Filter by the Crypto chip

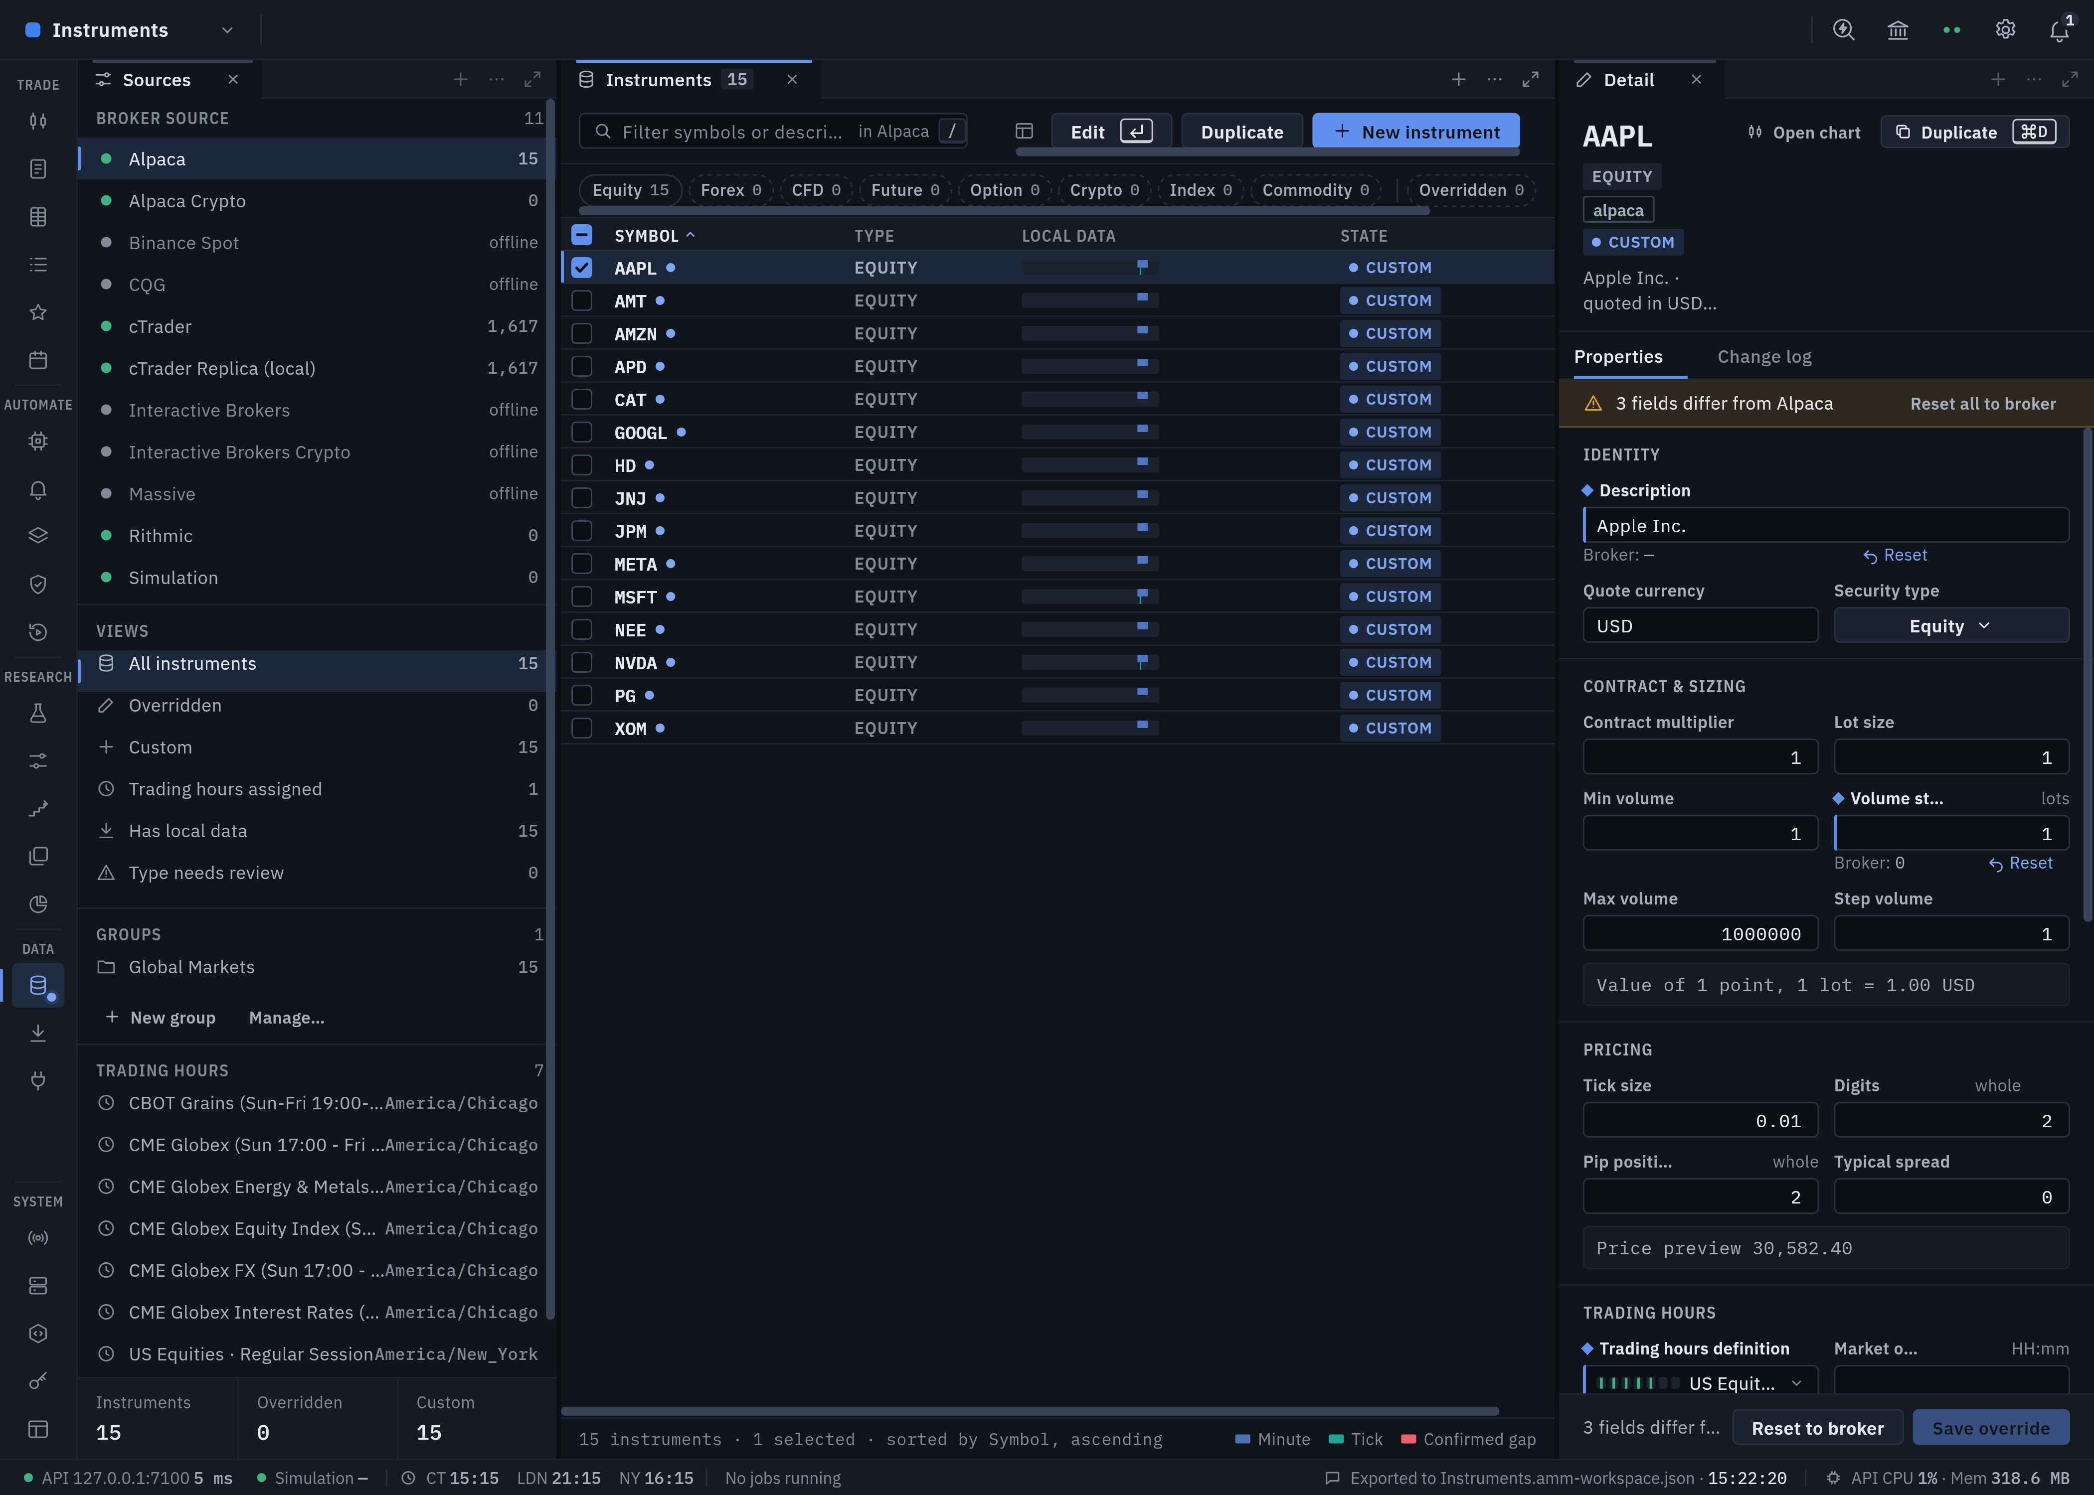[1104, 190]
